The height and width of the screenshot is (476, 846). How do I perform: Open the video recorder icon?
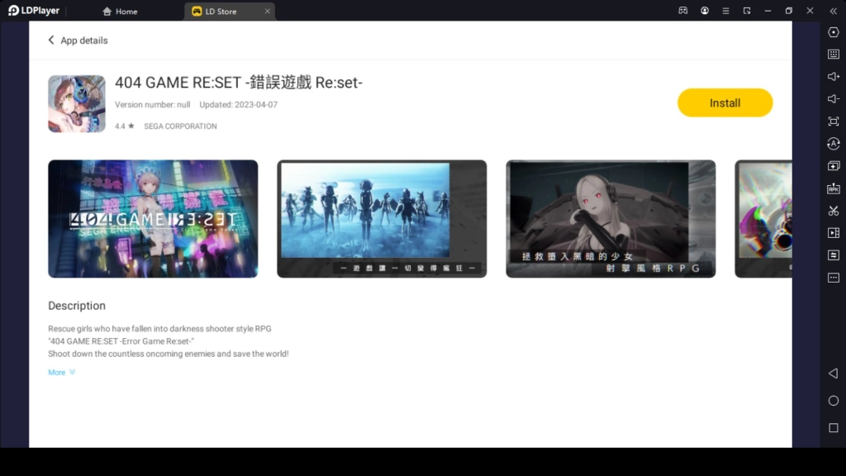833,233
